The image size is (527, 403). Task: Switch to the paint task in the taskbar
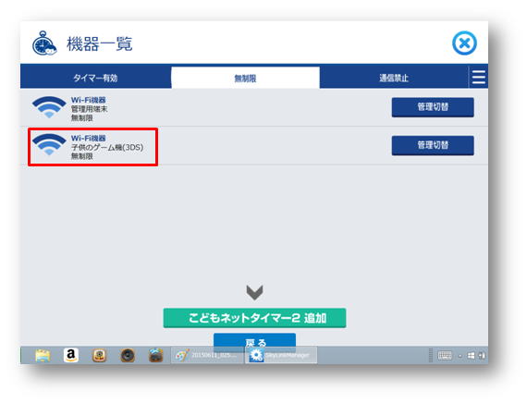207,356
